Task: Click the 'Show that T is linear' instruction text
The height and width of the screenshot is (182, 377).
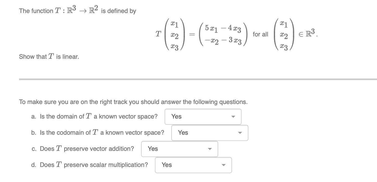Action: pyautogui.click(x=49, y=57)
